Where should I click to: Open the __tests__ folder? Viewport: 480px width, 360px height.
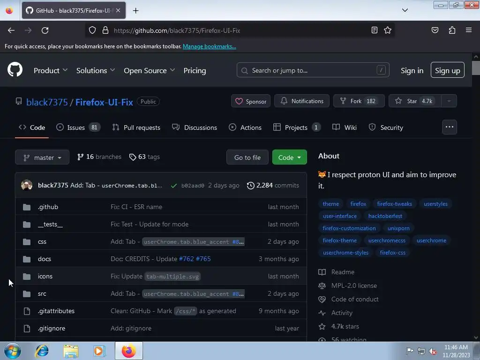50,225
